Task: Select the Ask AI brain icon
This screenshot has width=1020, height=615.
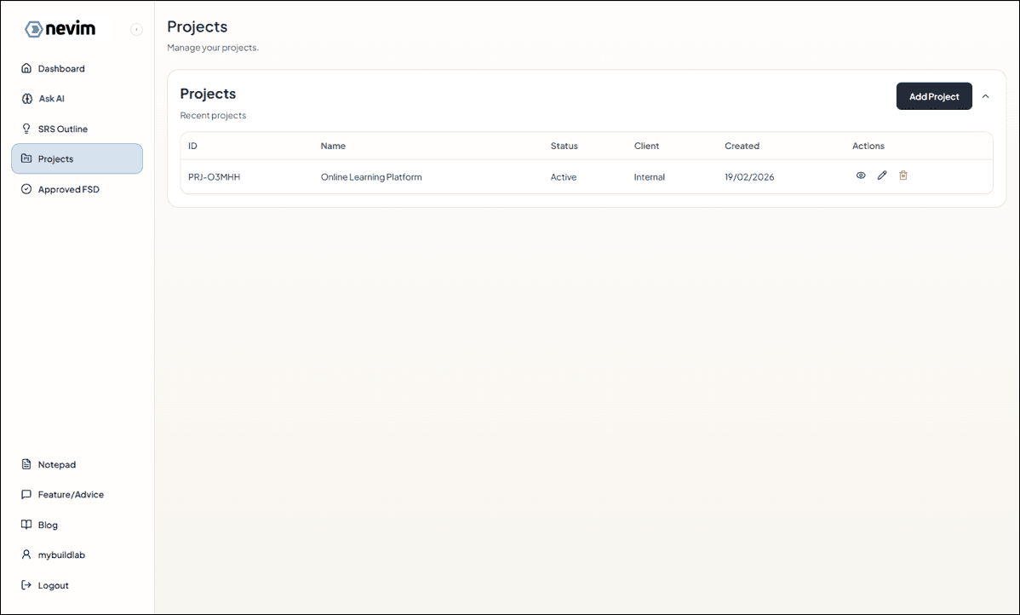Action: [x=26, y=98]
